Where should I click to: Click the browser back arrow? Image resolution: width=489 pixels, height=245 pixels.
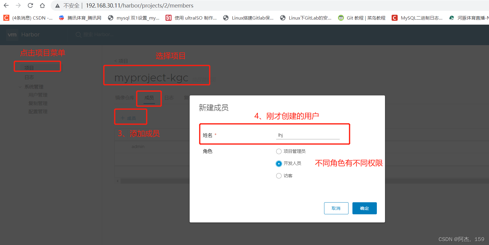(x=6, y=5)
